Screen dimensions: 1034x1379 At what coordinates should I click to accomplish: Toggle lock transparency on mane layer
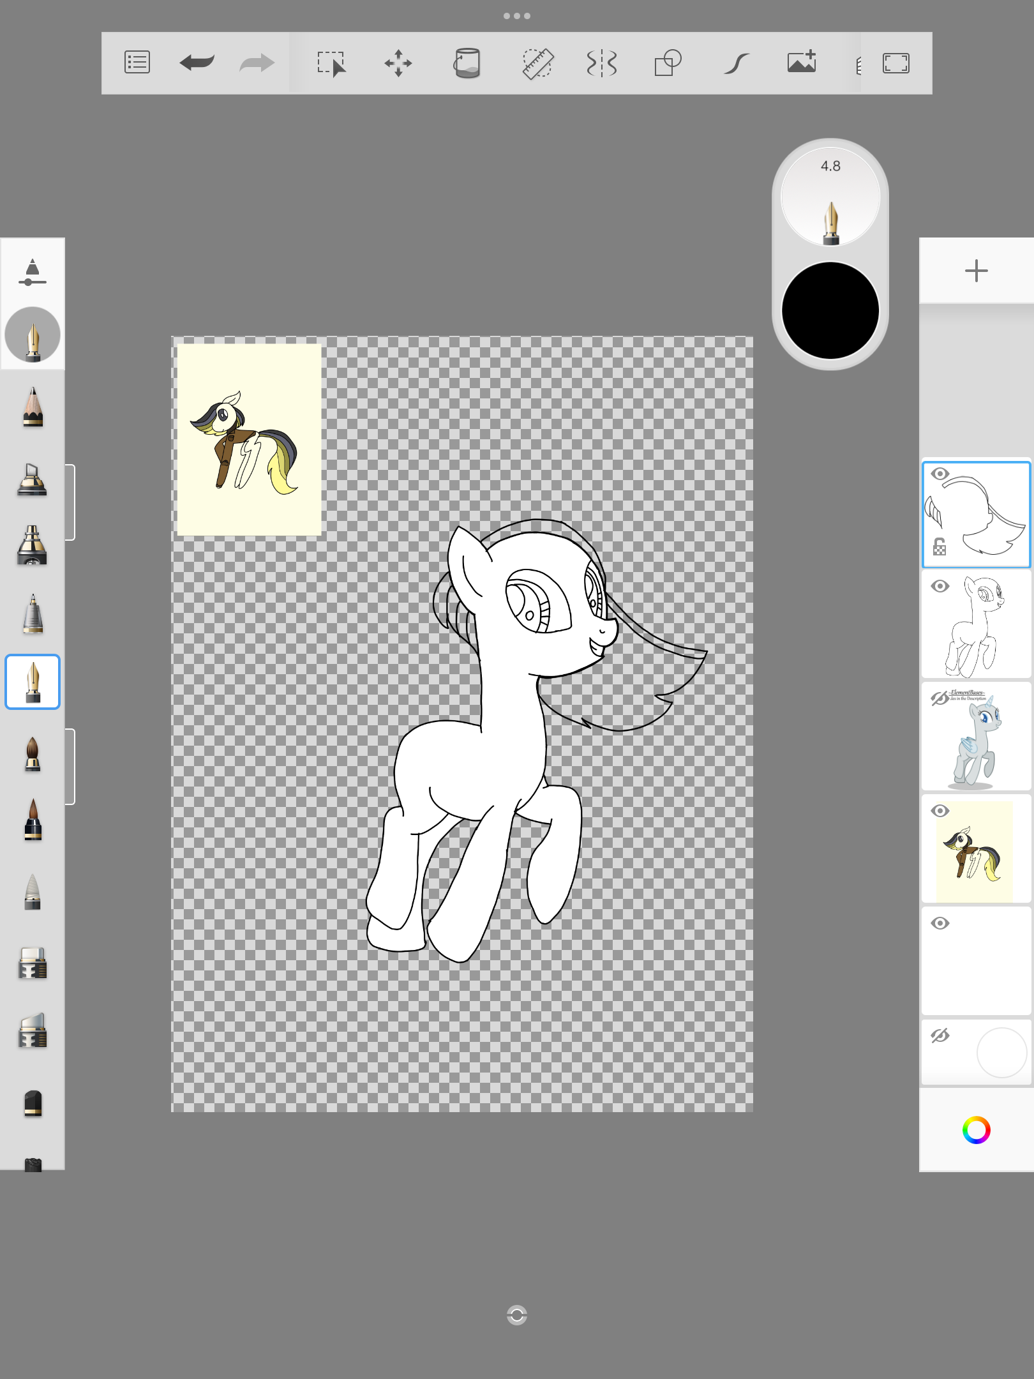coord(940,547)
